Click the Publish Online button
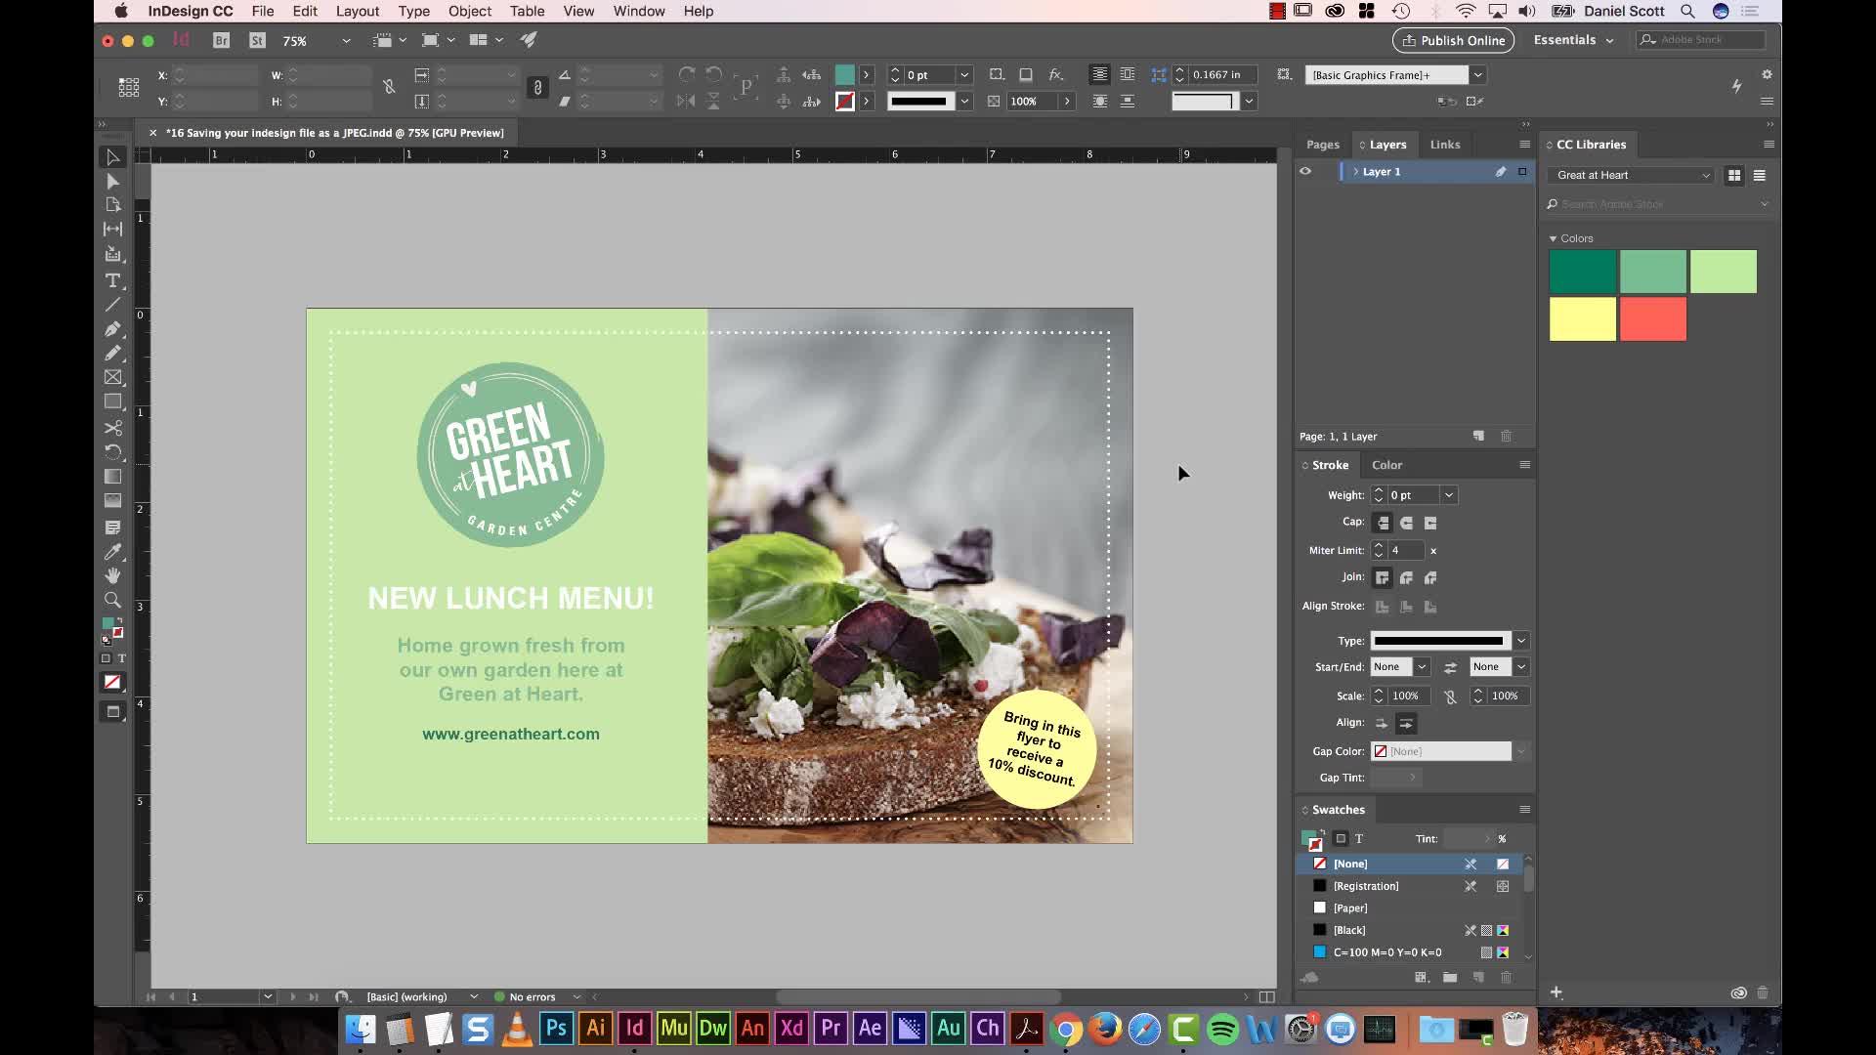 [1453, 40]
